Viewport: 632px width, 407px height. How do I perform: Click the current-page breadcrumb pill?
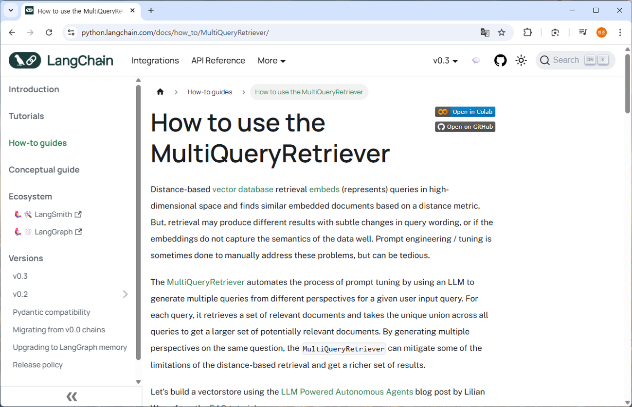pyautogui.click(x=309, y=92)
